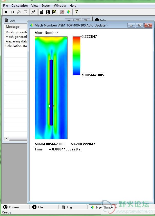Image resolution: width=155 pixels, height=216 pixels.
Task: Click the Log horizontal scrollbar thumb
Action: click(18, 139)
